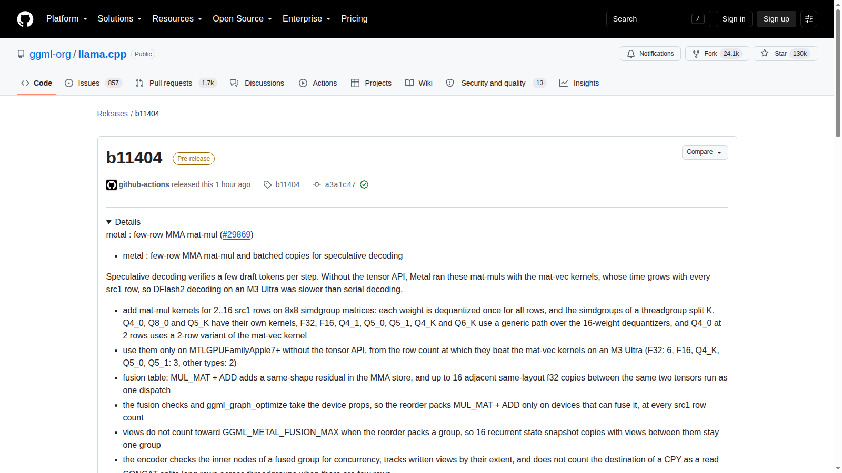The height and width of the screenshot is (473, 842).
Task: Click the Notifications bell button
Action: click(650, 54)
